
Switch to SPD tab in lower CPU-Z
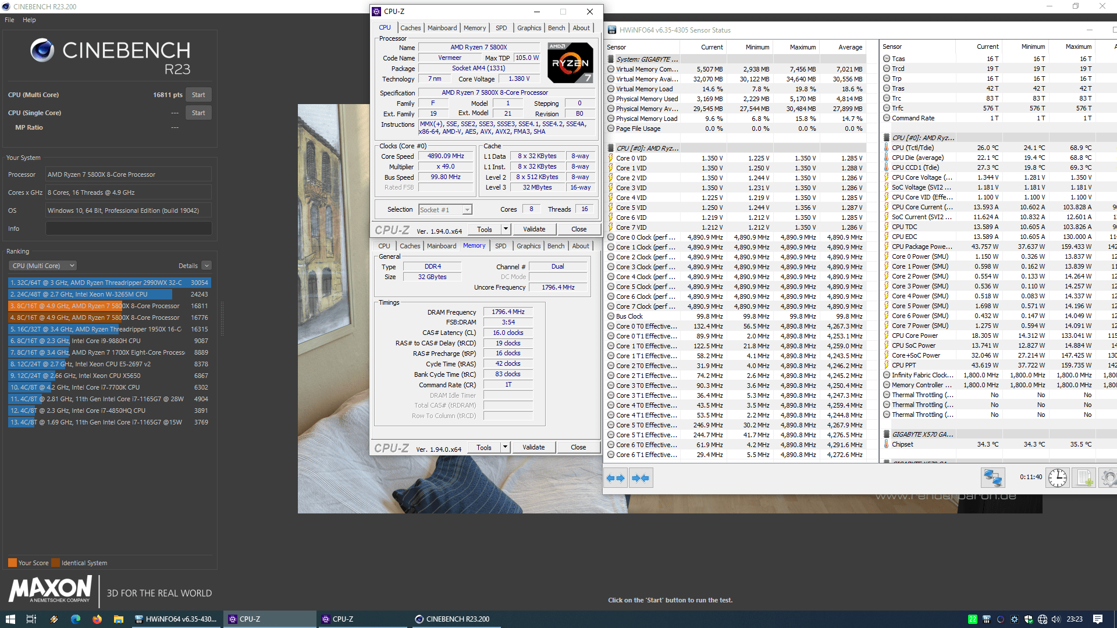(x=500, y=246)
